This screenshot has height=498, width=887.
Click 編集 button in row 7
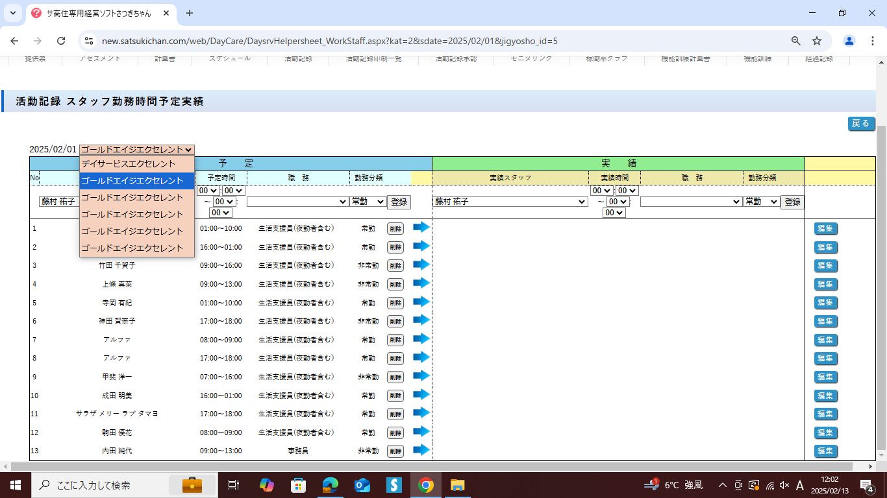tap(825, 340)
